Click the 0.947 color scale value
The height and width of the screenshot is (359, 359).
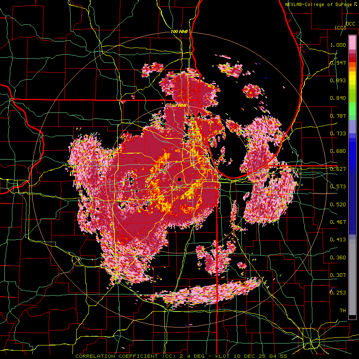(338, 63)
